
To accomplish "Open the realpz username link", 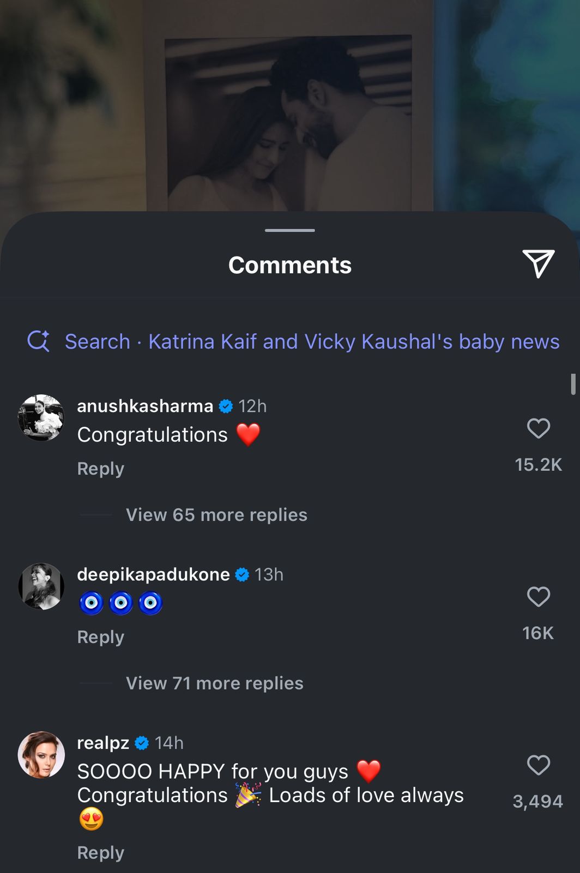I will [103, 743].
